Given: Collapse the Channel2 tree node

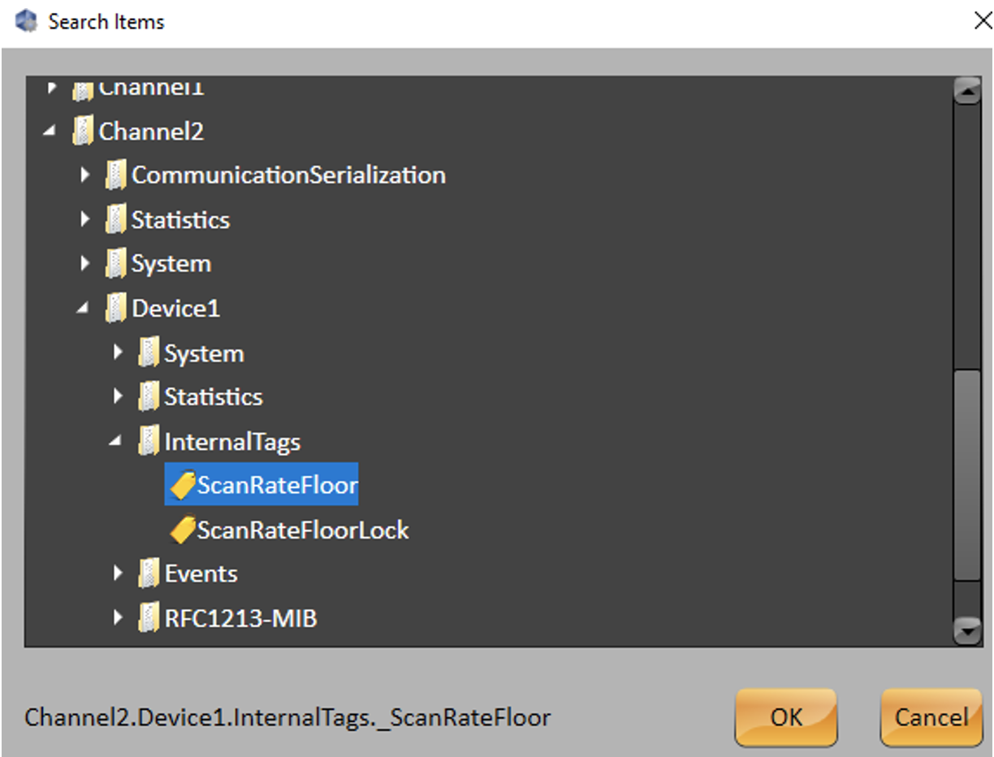Looking at the screenshot, I should [x=51, y=130].
